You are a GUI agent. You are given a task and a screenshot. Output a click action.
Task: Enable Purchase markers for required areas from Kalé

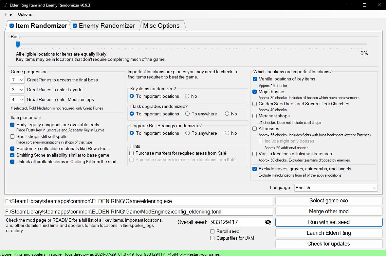pos(132,153)
